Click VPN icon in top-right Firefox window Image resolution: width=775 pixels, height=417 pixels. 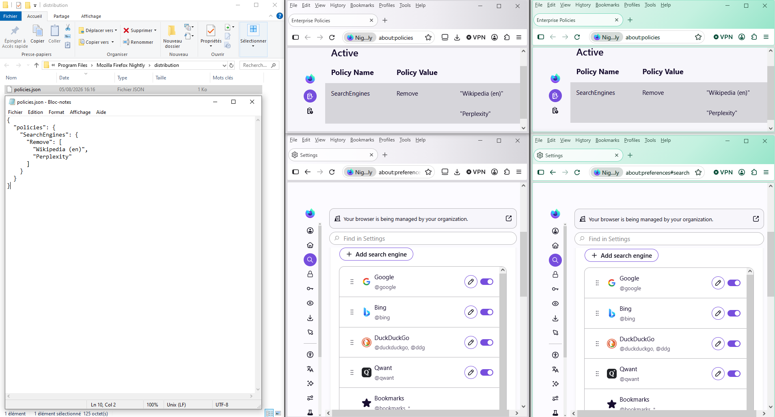click(x=723, y=37)
